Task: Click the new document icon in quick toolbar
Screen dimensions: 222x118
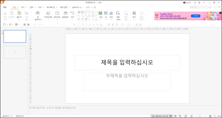Action: pyautogui.click(x=4, y=25)
